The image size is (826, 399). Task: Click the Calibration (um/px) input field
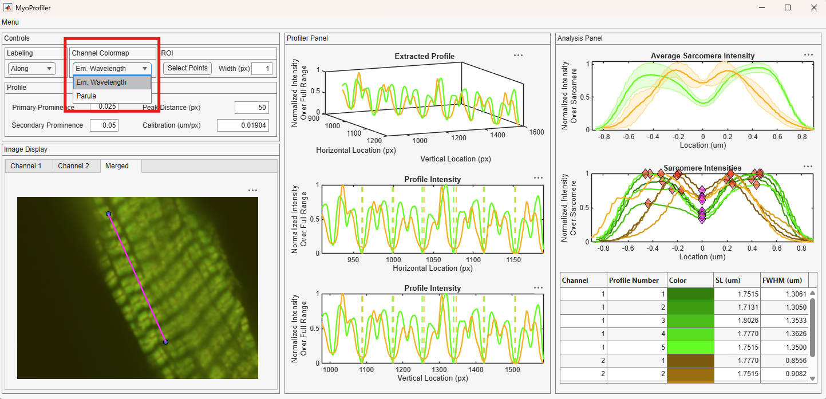pos(243,125)
